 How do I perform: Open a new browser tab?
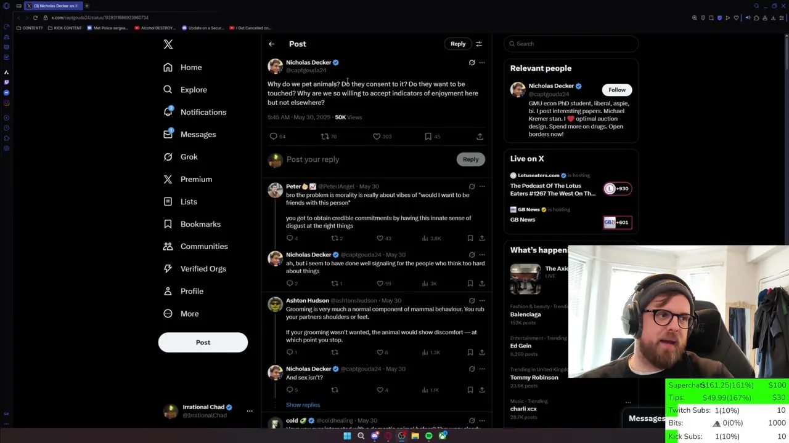(x=87, y=6)
